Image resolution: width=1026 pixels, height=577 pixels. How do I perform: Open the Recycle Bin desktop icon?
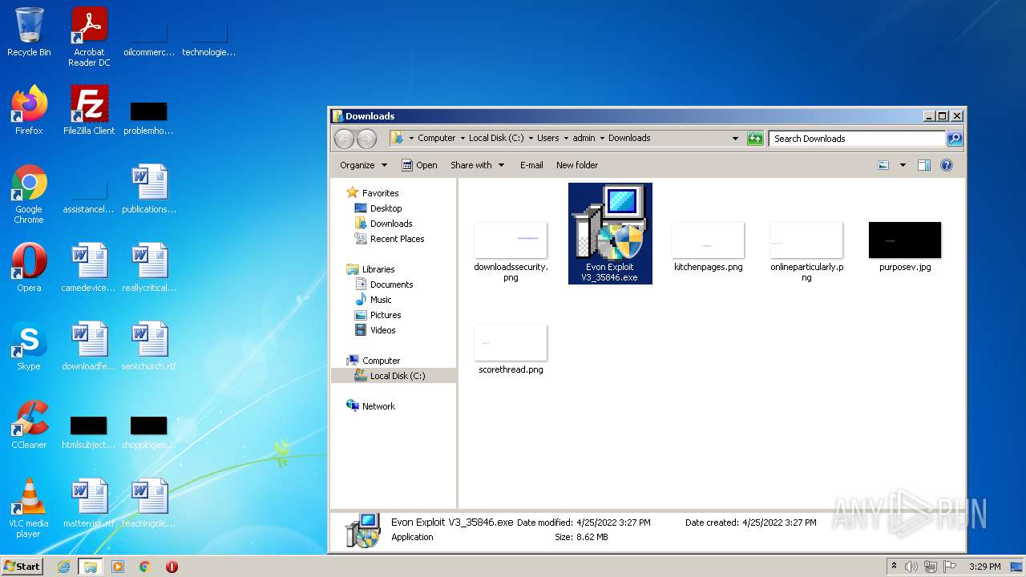29,33
